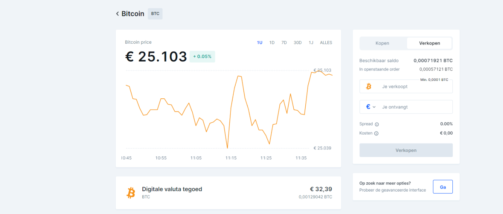Focus the 'Je ontvangt' input field
The height and width of the screenshot is (214, 503).
coord(406,107)
